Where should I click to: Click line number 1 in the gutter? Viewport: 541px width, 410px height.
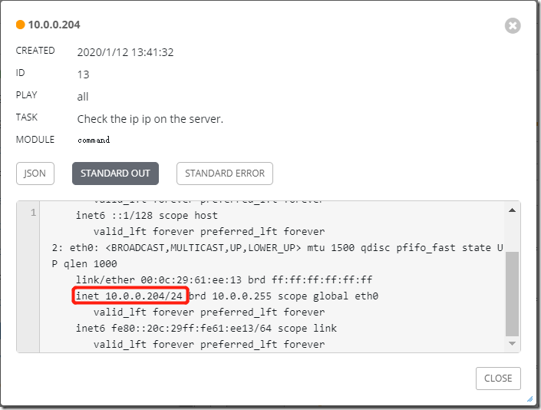(33, 212)
